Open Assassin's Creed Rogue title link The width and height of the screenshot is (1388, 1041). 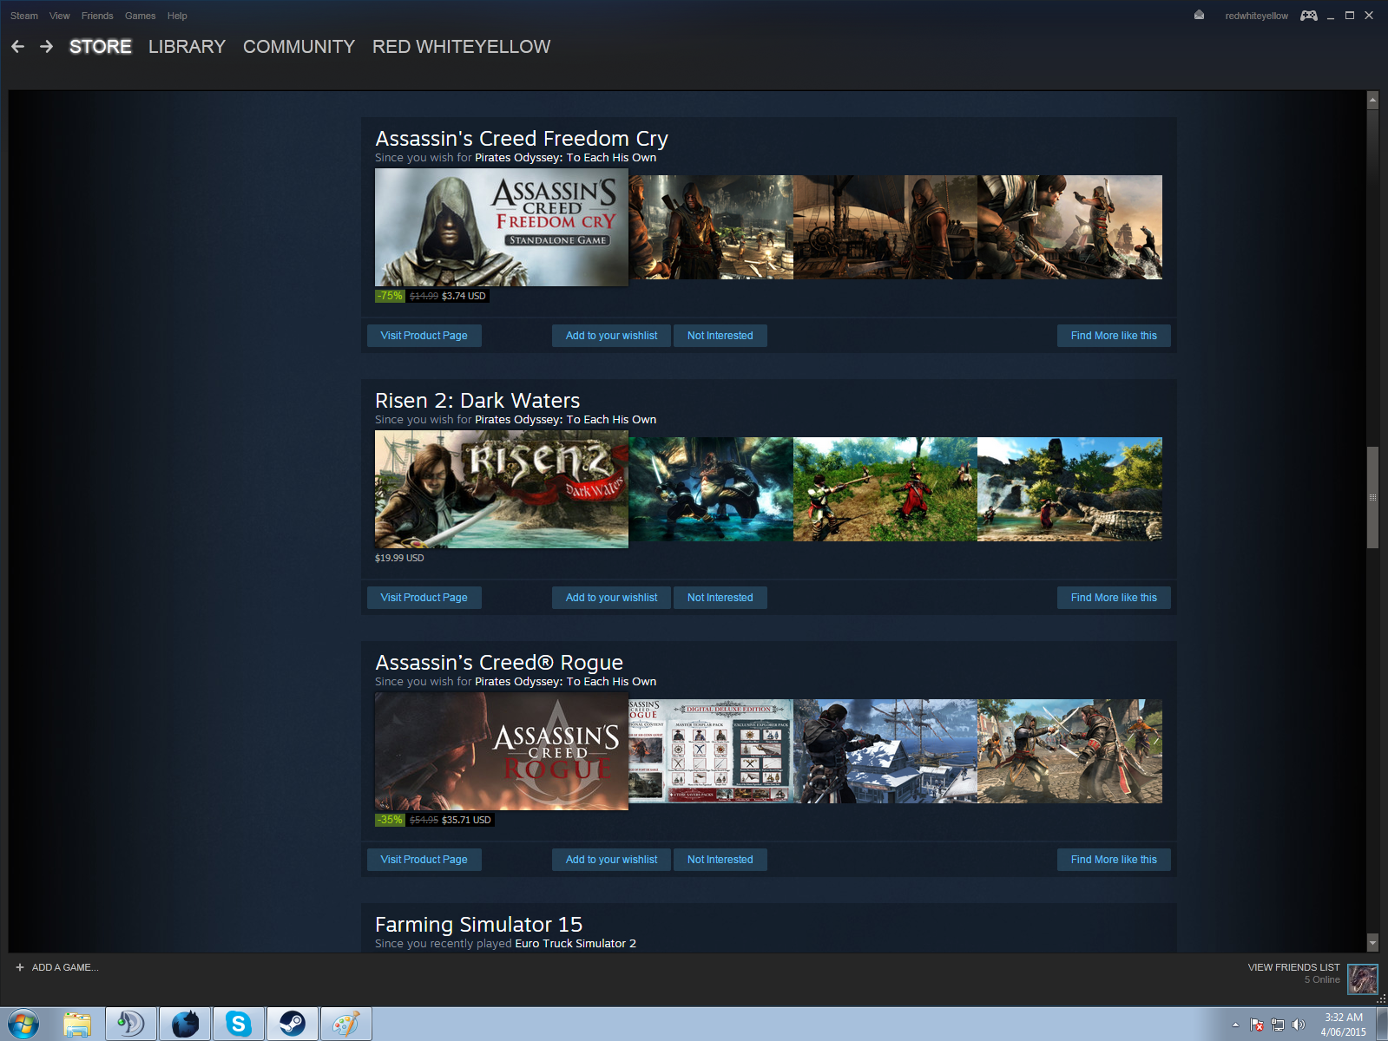pos(499,663)
